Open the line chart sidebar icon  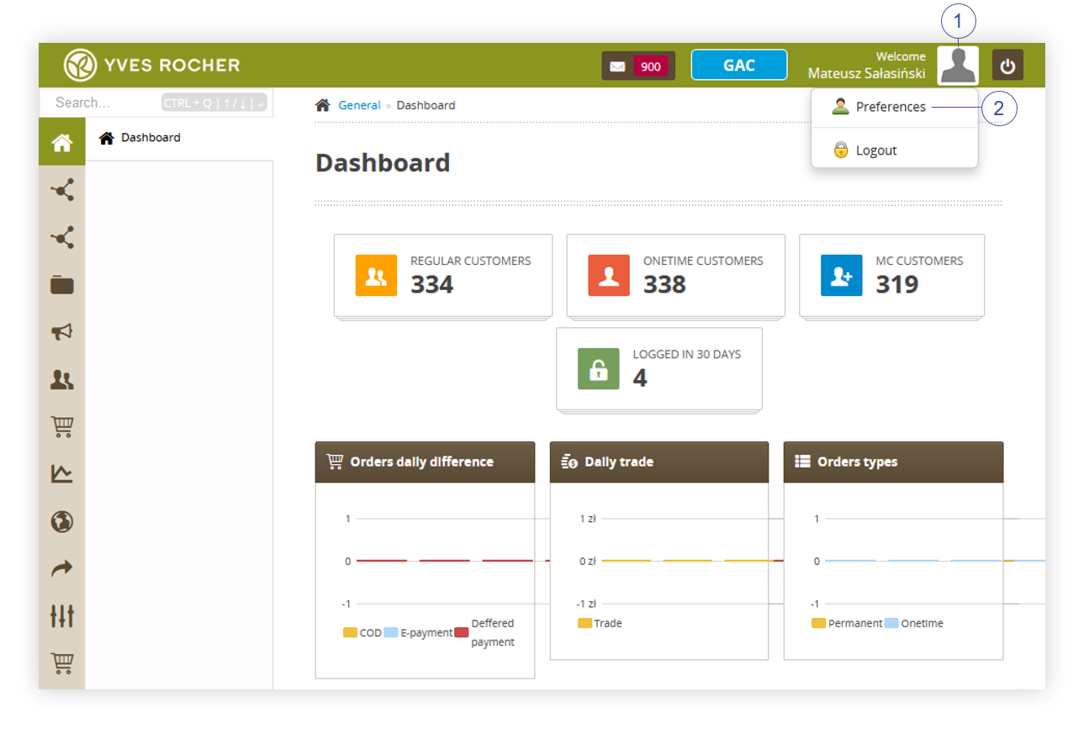tap(62, 474)
